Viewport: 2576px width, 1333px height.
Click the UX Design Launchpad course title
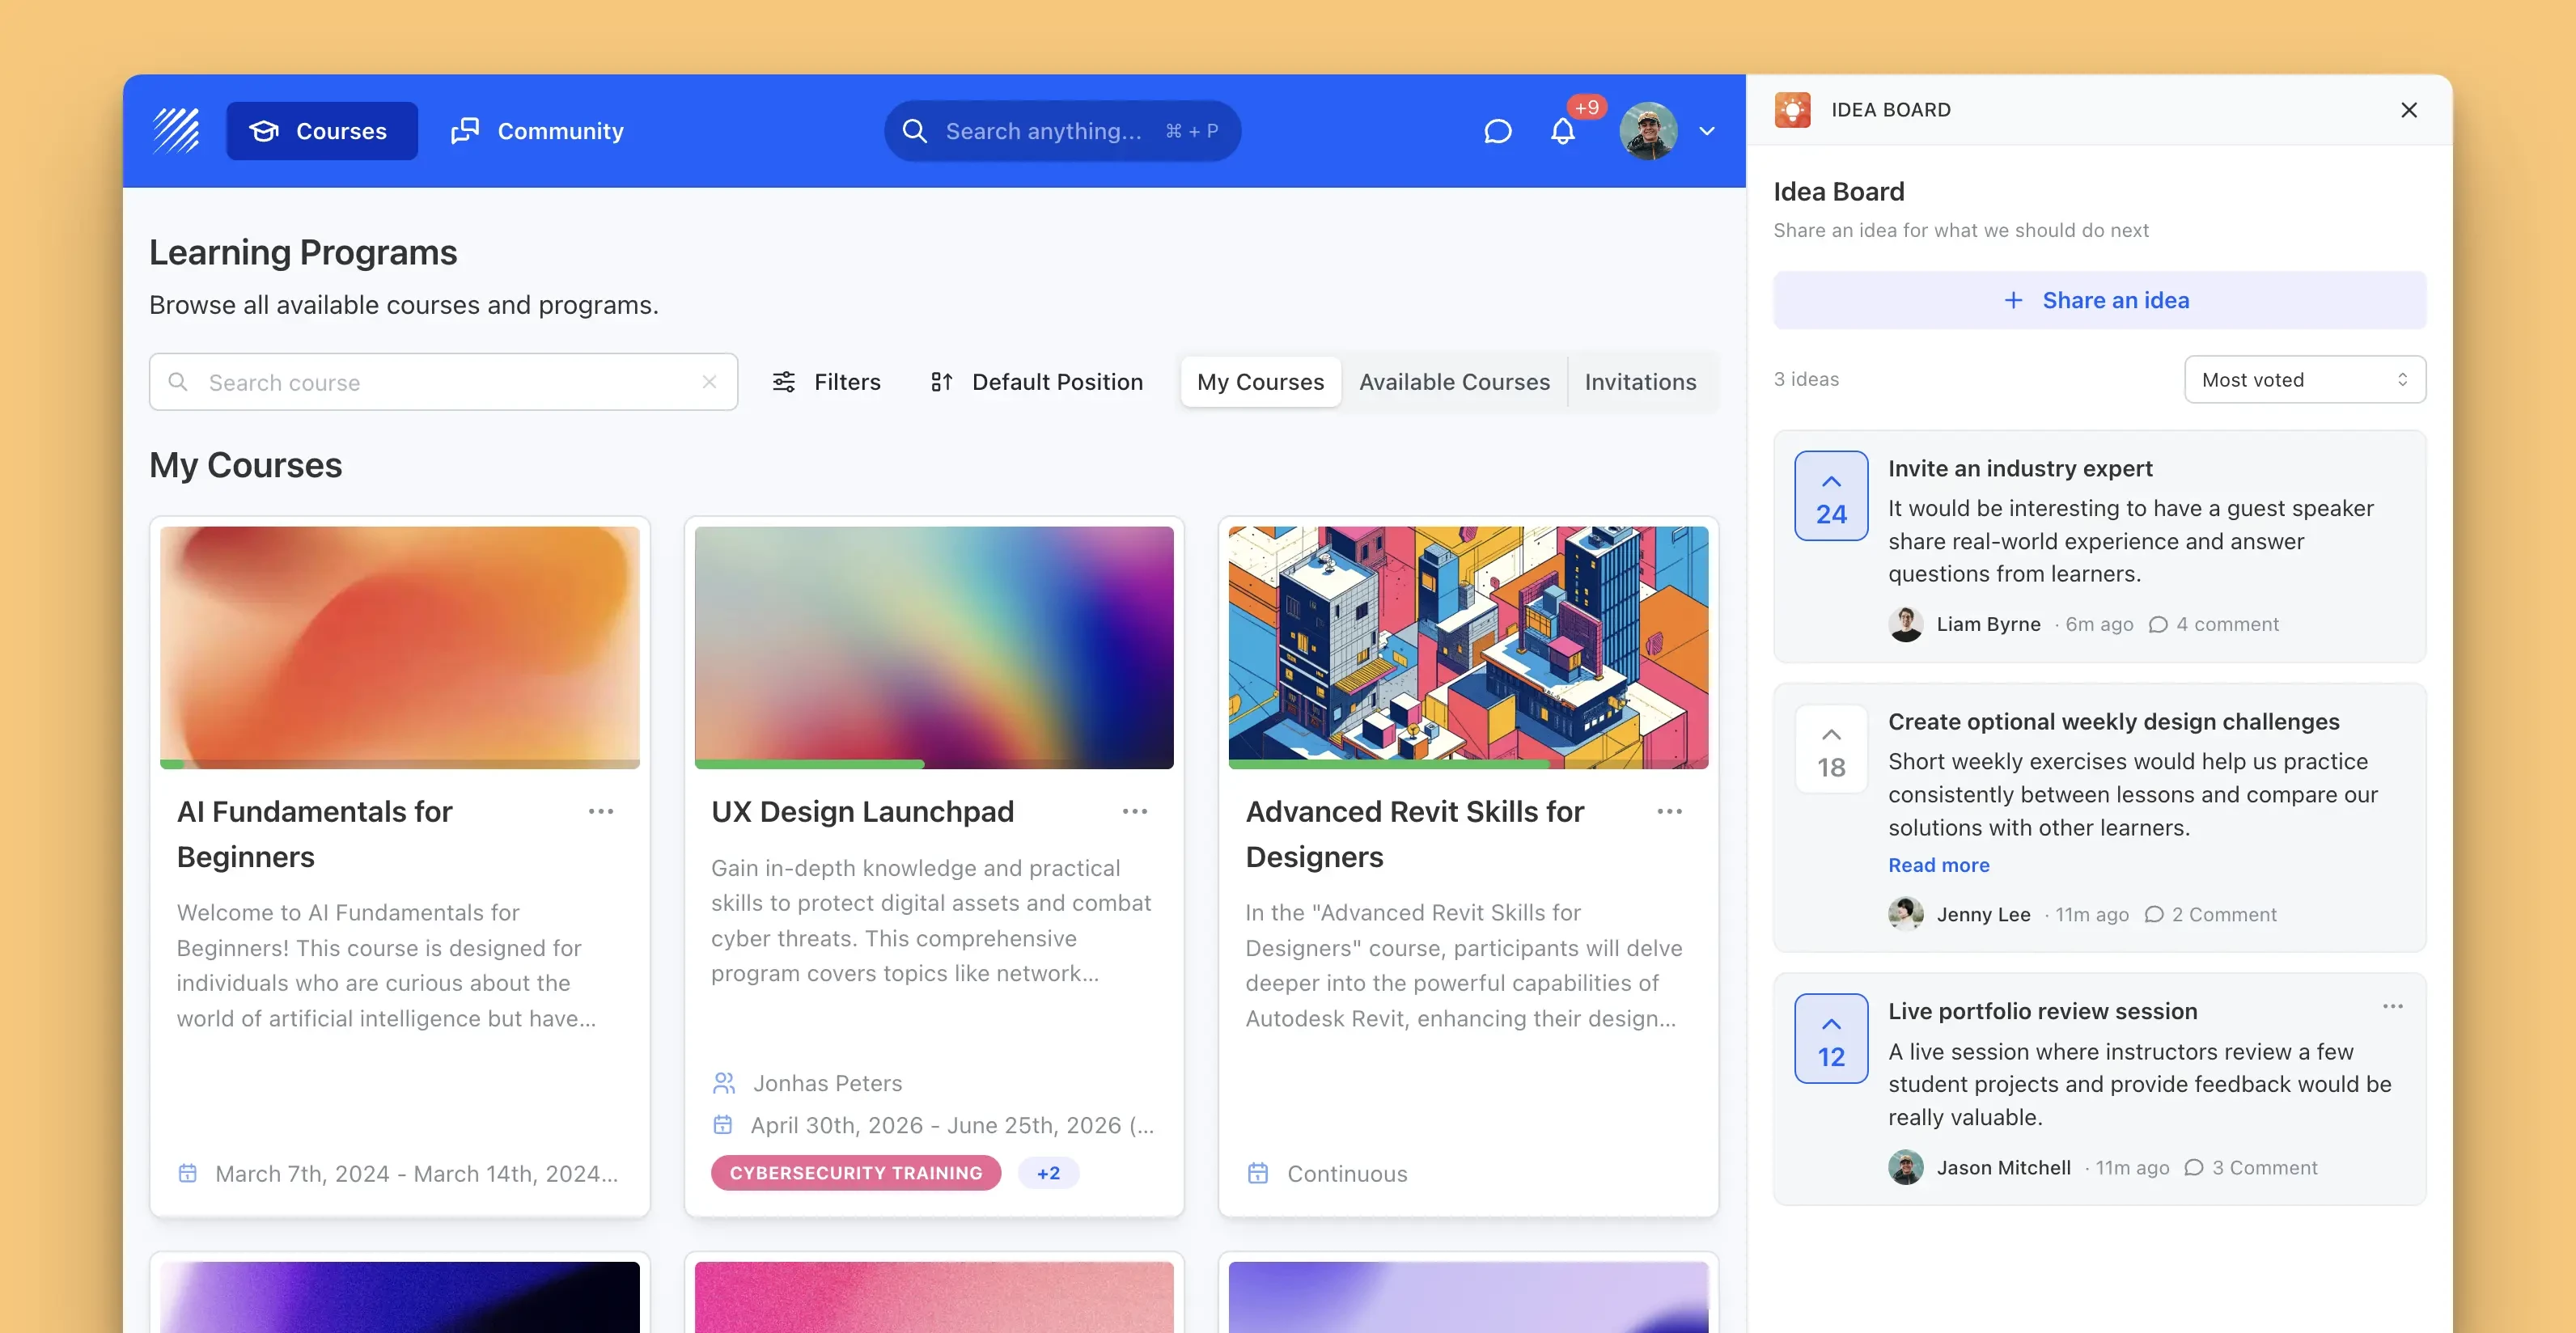click(862, 811)
